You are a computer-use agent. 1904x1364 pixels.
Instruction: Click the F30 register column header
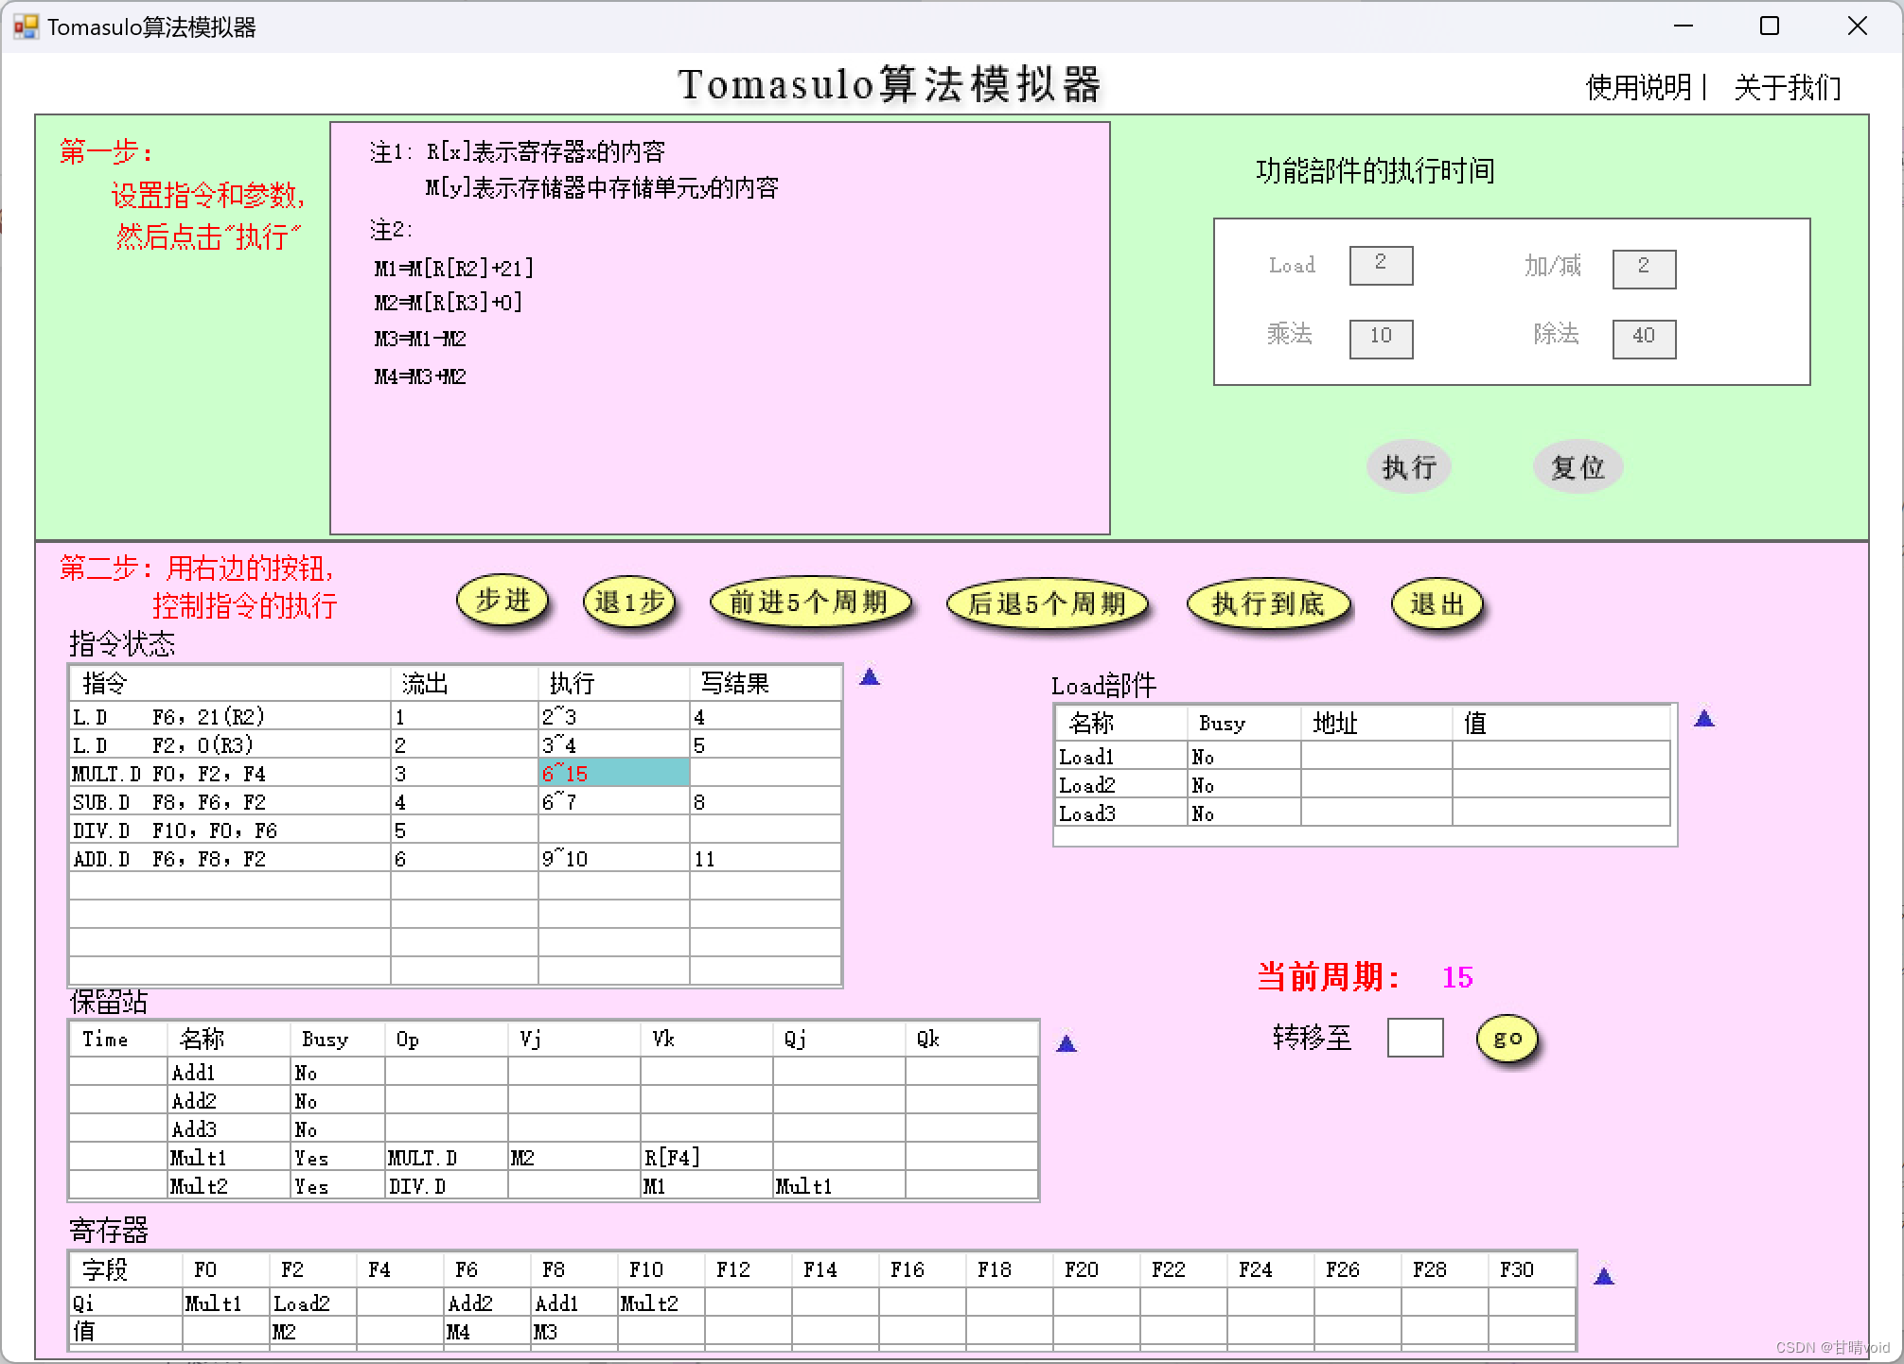[x=1532, y=1269]
